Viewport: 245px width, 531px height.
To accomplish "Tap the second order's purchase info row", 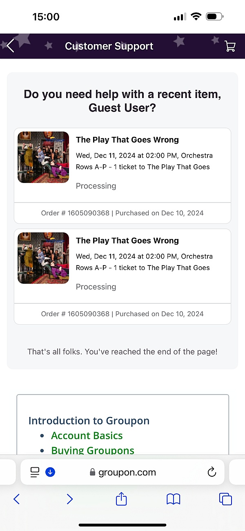I will (x=122, y=314).
